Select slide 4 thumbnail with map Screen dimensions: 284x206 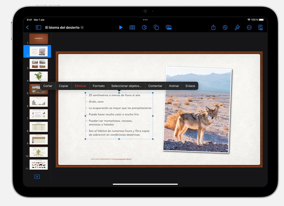[39, 76]
